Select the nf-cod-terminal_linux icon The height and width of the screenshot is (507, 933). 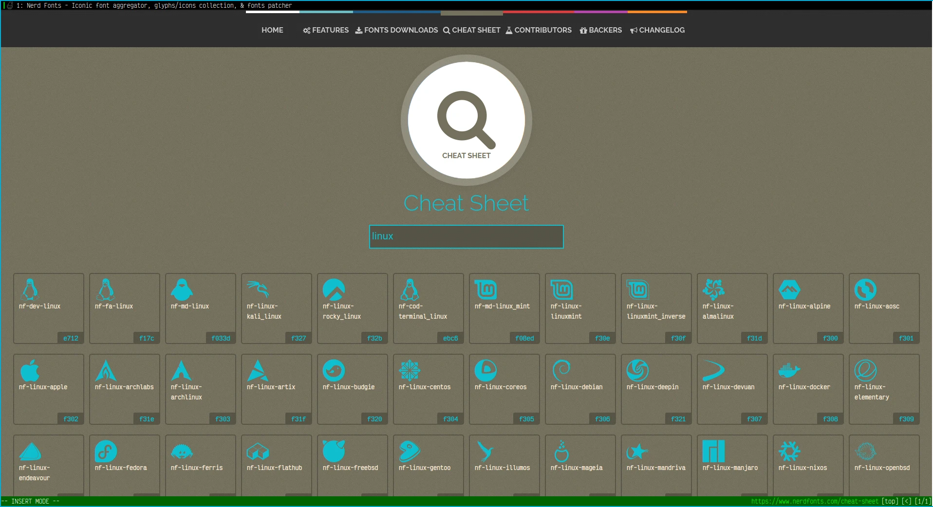tap(410, 290)
